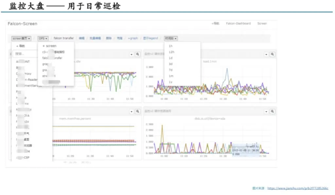Click the 批量编辑 batch edit link
Screen dimensions: 335x195
[x=95, y=38]
